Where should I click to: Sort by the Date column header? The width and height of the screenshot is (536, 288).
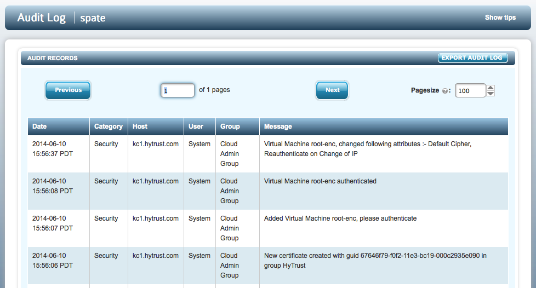pyautogui.click(x=59, y=126)
